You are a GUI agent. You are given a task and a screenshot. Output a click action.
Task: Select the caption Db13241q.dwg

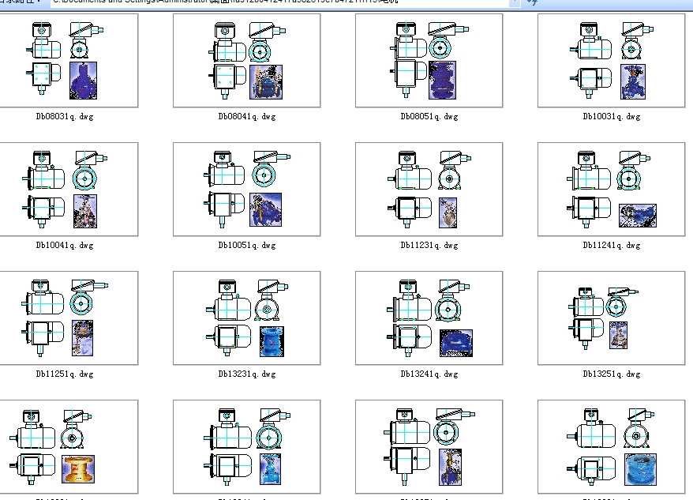tap(429, 374)
